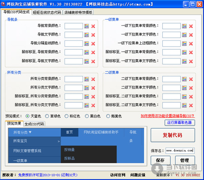Click the 复制代码 button
204x180 pixels.
coord(173,135)
